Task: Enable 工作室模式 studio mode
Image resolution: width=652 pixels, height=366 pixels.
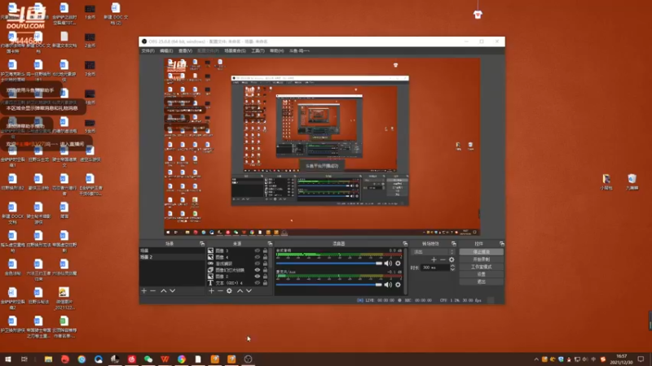Action: [481, 267]
